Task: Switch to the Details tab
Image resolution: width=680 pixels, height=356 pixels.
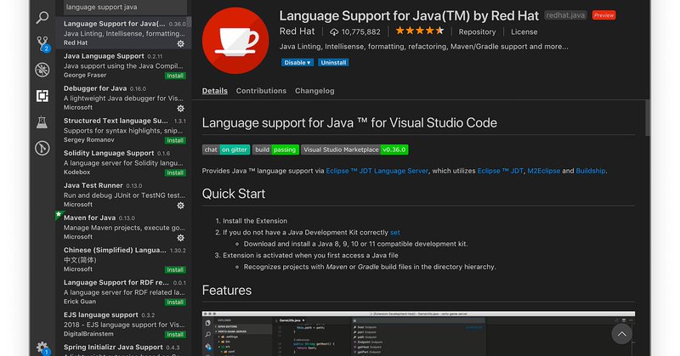Action: (x=215, y=91)
